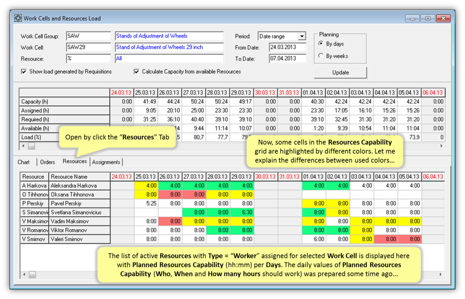Click the resources grid scrollbar left arrow
Screen dimensions: 465x299
pos(24,275)
